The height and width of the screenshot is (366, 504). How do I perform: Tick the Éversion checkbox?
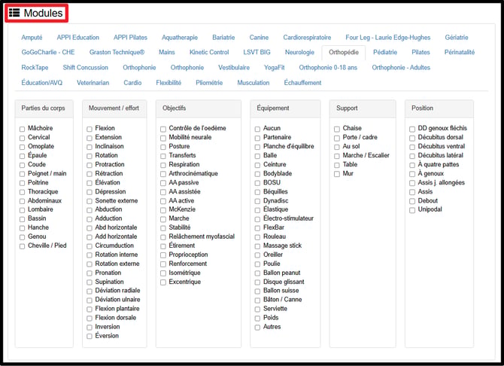90,336
